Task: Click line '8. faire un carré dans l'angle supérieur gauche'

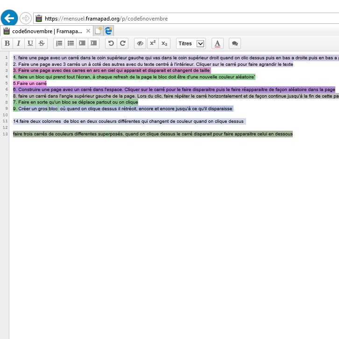Action: (x=176, y=96)
